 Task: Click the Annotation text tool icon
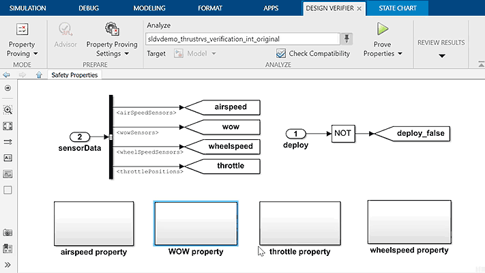8,157
